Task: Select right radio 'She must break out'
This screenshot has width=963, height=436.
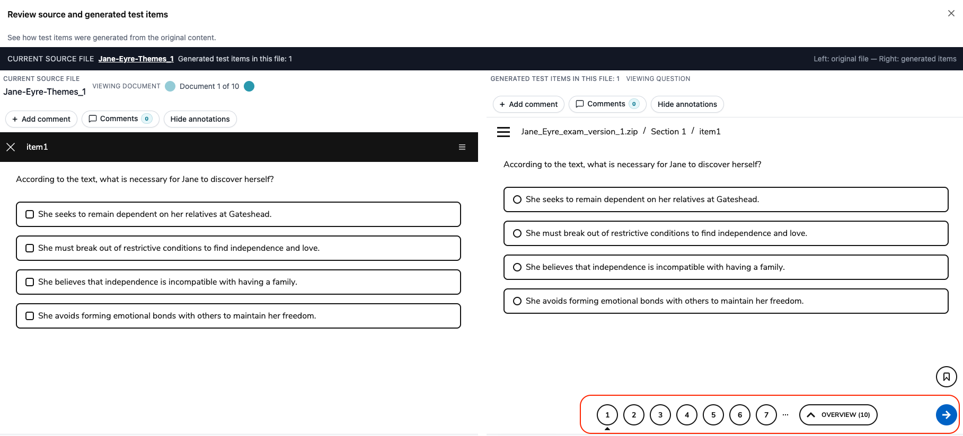Action: (517, 233)
